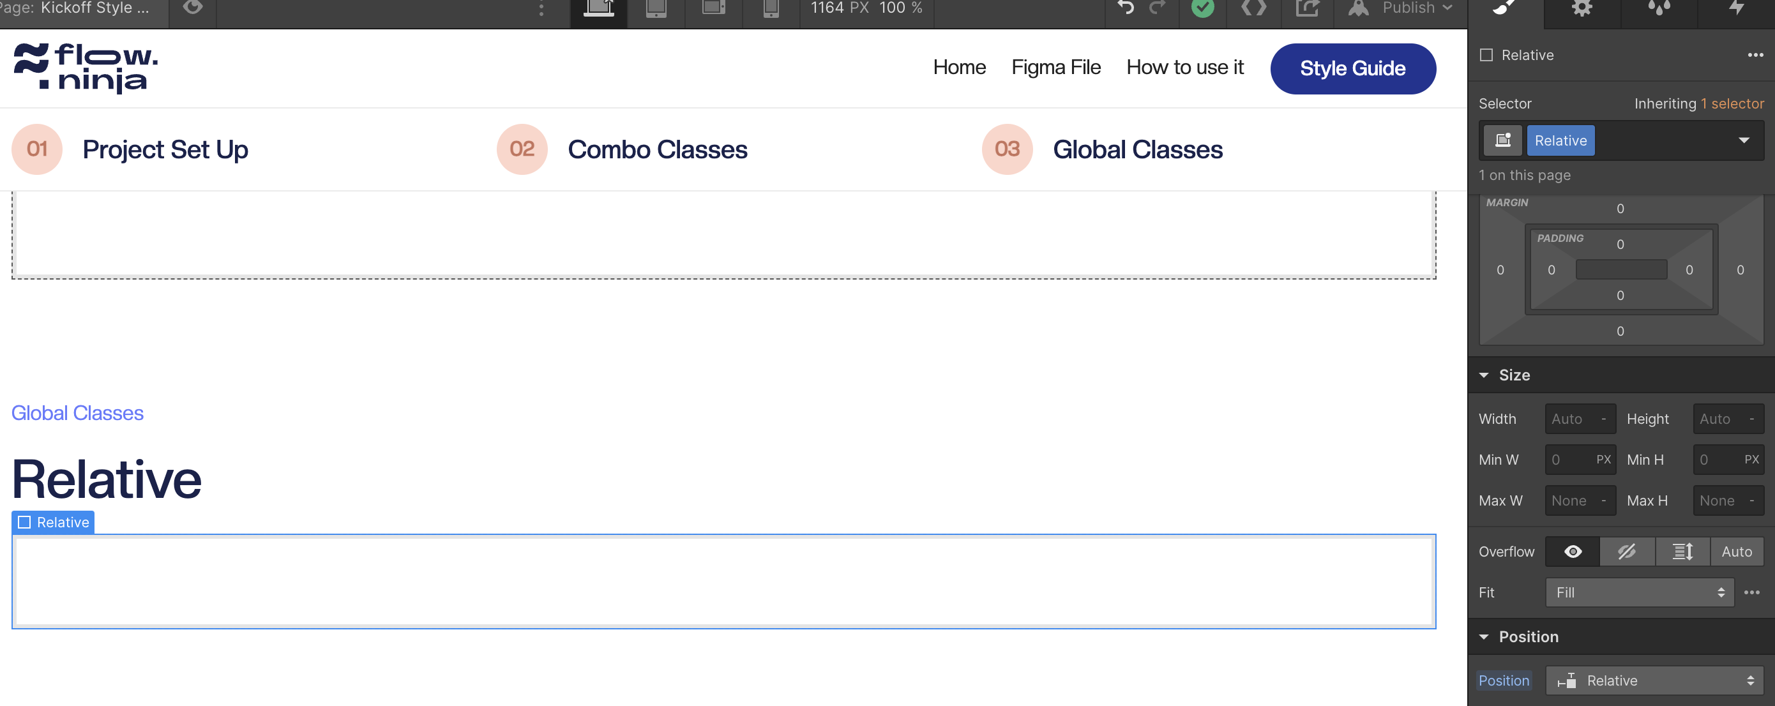The width and height of the screenshot is (1775, 706).
Task: Open the element Settings gear tab
Action: click(1582, 8)
